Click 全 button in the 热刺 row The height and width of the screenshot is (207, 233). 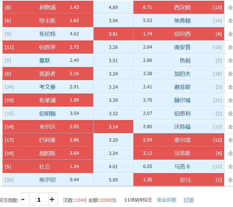click(230, 60)
